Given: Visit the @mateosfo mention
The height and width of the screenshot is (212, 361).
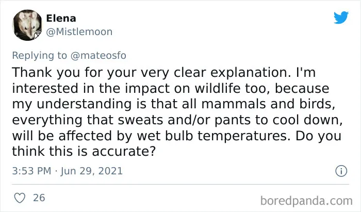Looking at the screenshot, I should tap(99, 56).
